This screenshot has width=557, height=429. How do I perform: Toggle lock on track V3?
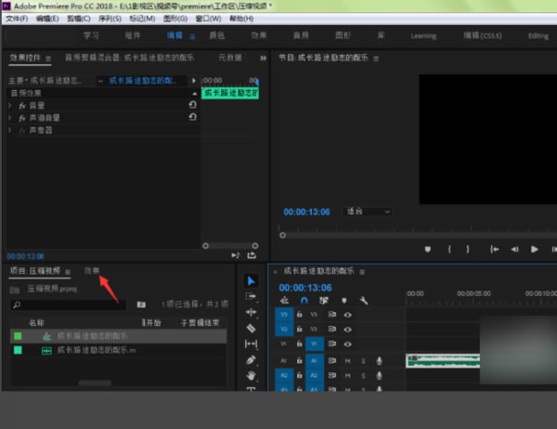[298, 315]
